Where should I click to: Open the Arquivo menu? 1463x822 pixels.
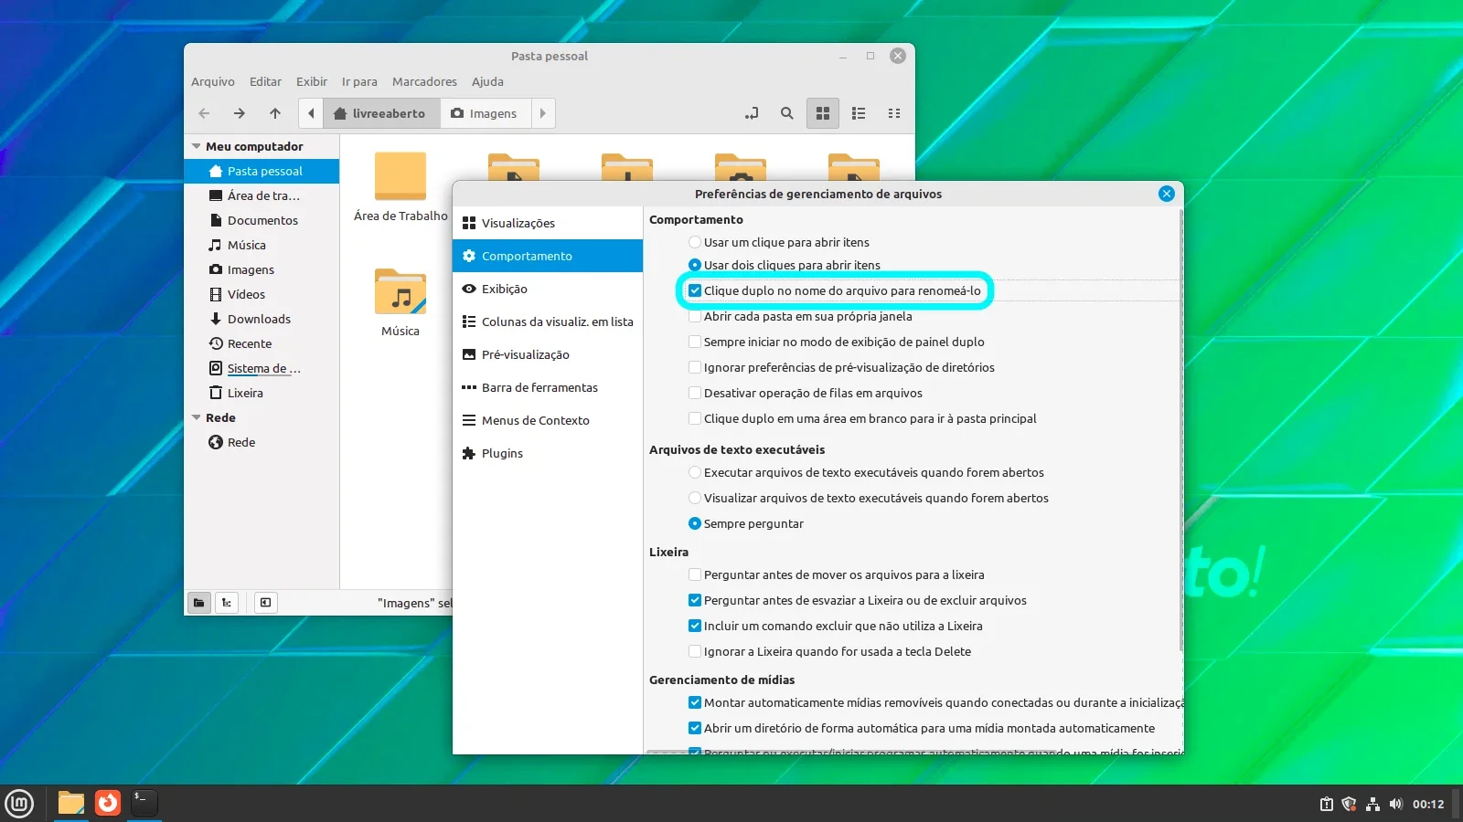(x=213, y=81)
